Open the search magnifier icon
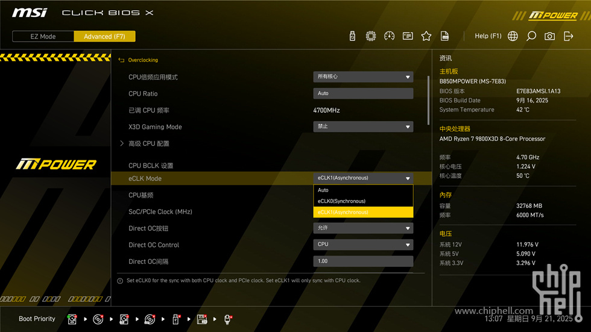 click(x=531, y=36)
